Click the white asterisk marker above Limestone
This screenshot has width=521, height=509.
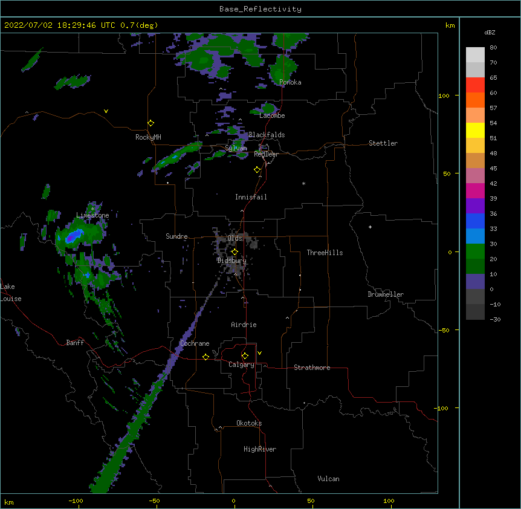(x=92, y=209)
